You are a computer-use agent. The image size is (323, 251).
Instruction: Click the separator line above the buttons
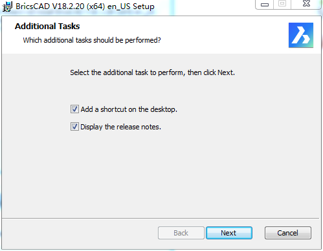[161, 219]
